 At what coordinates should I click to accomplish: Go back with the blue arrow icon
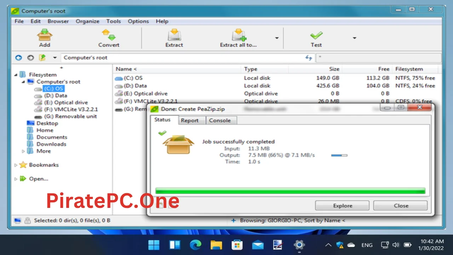[x=18, y=58]
